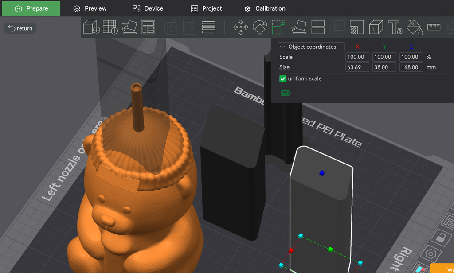Select the Text shape tool
This screenshot has width=454, height=273.
[395, 27]
